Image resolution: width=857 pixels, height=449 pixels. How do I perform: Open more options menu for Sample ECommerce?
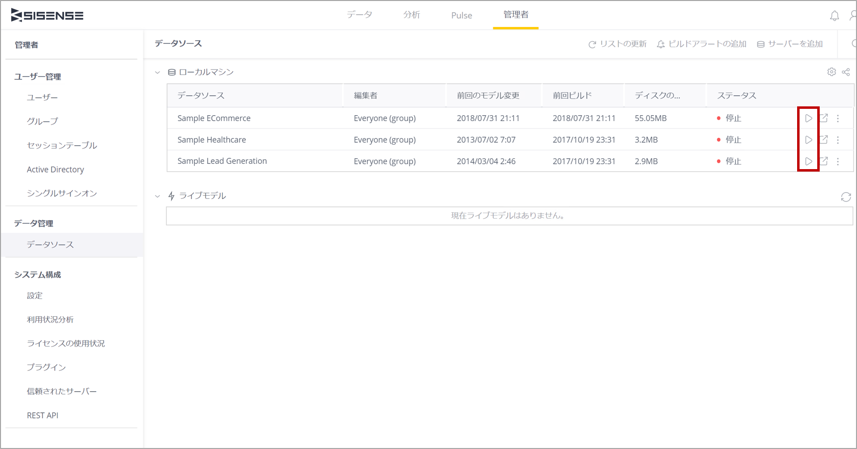838,118
